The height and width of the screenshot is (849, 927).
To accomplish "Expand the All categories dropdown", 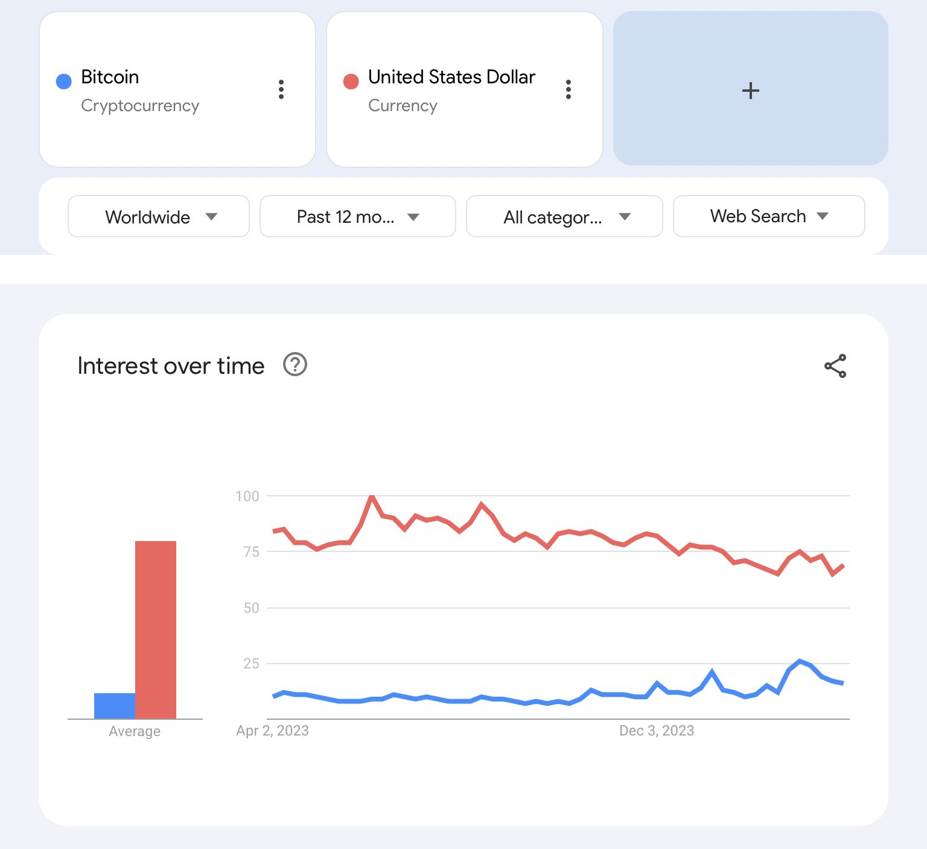I will [564, 217].
